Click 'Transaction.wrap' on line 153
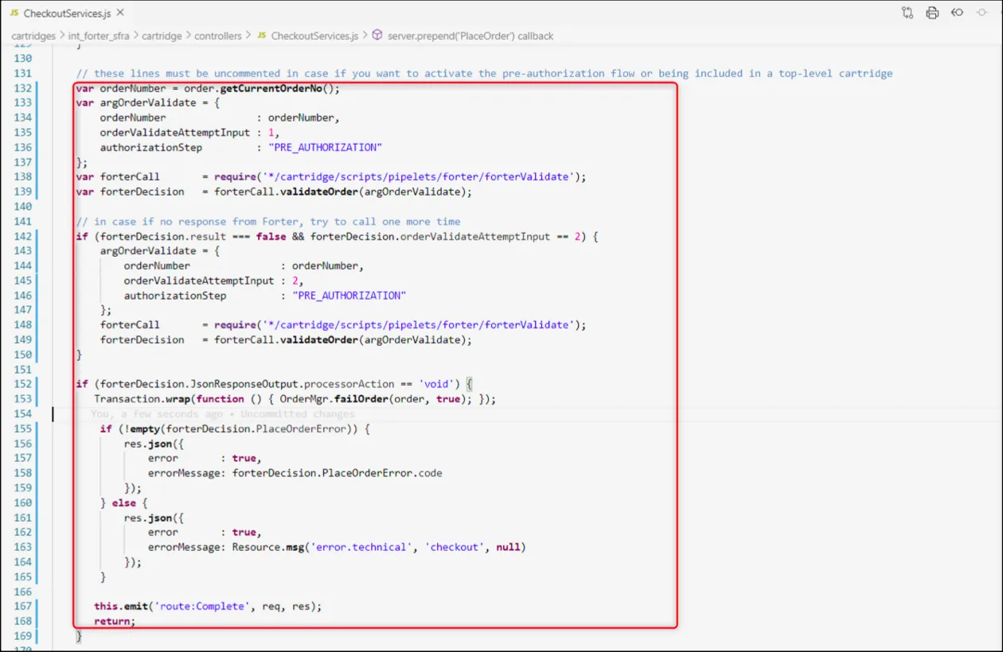Image resolution: width=1003 pixels, height=652 pixels. coord(142,398)
